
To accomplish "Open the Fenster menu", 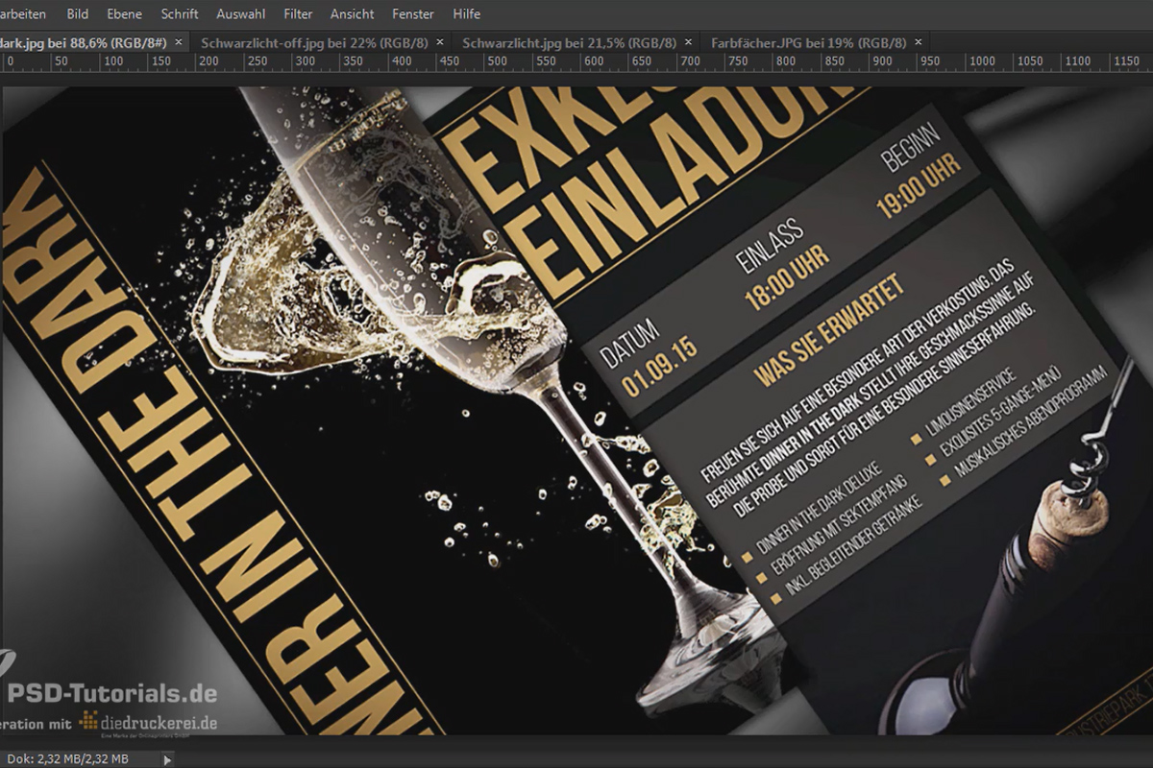I will [x=413, y=14].
